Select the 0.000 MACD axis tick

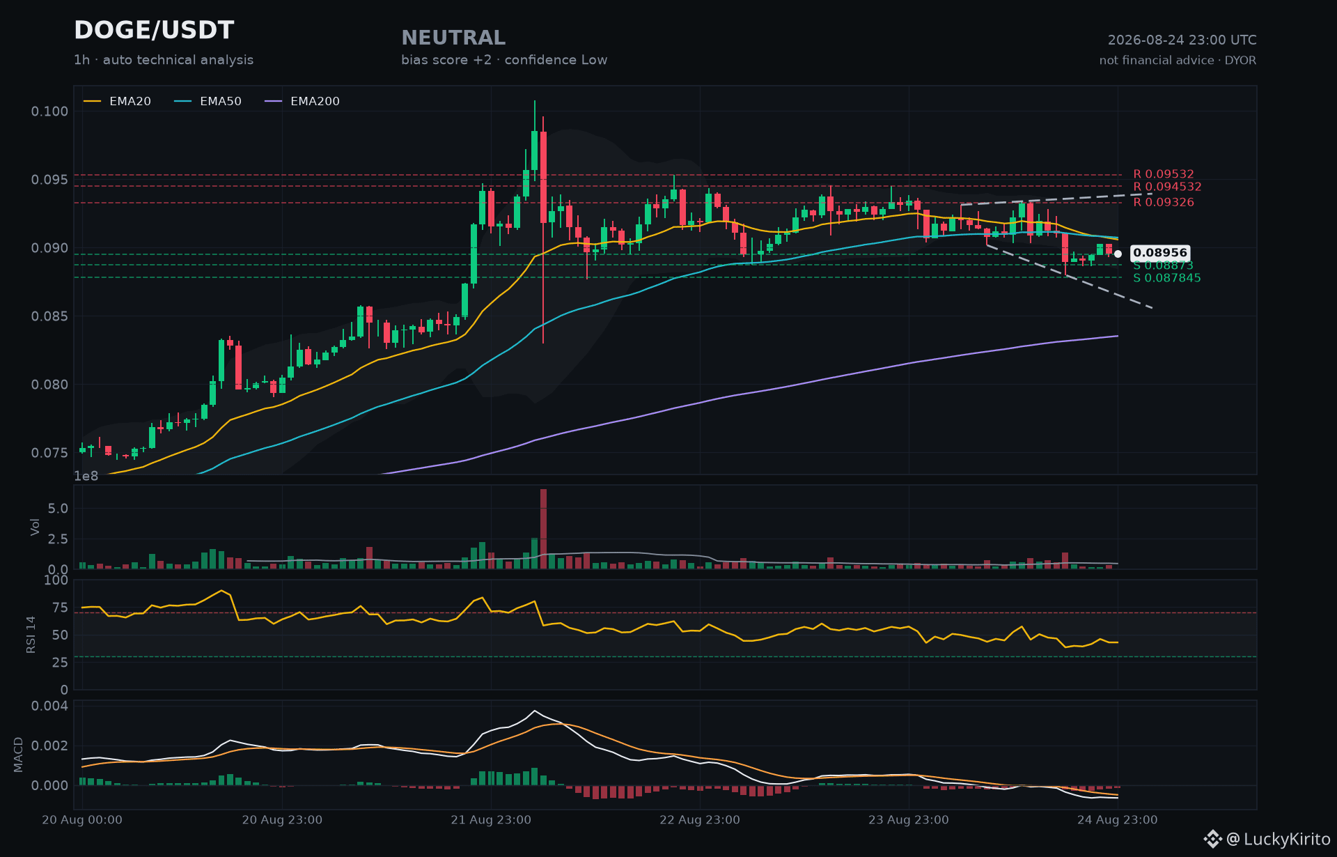coord(50,786)
